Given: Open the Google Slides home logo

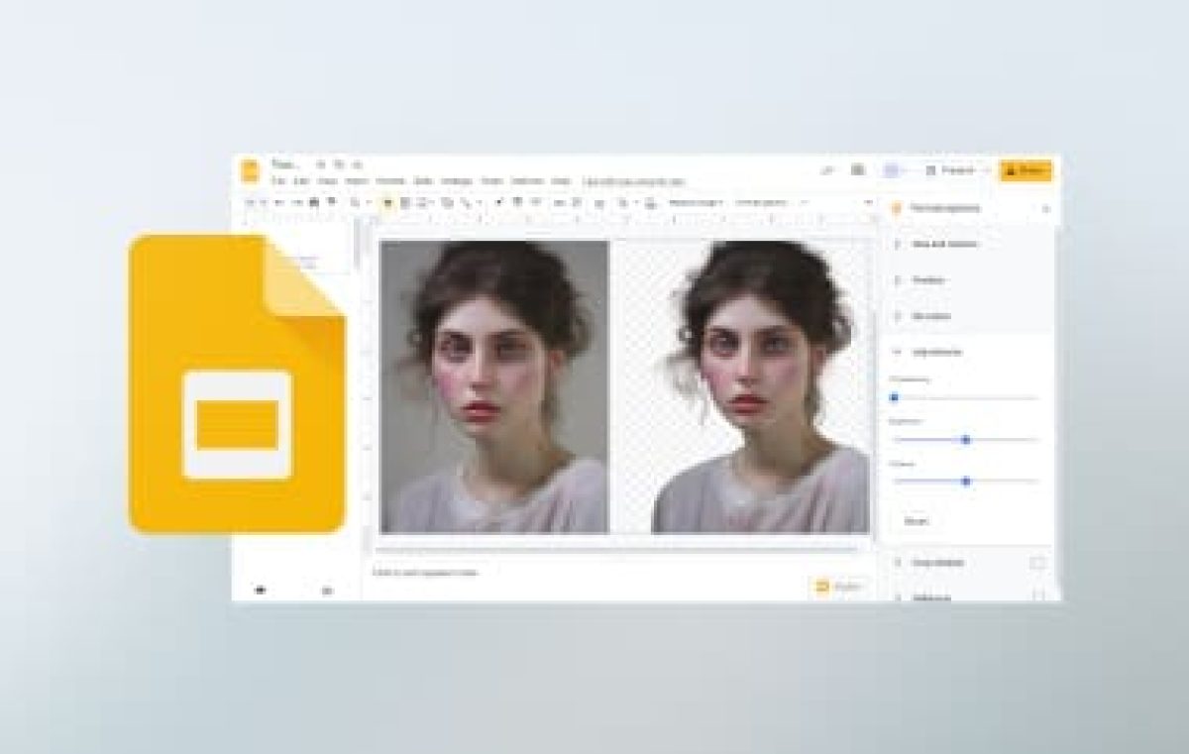Looking at the screenshot, I should tap(250, 170).
